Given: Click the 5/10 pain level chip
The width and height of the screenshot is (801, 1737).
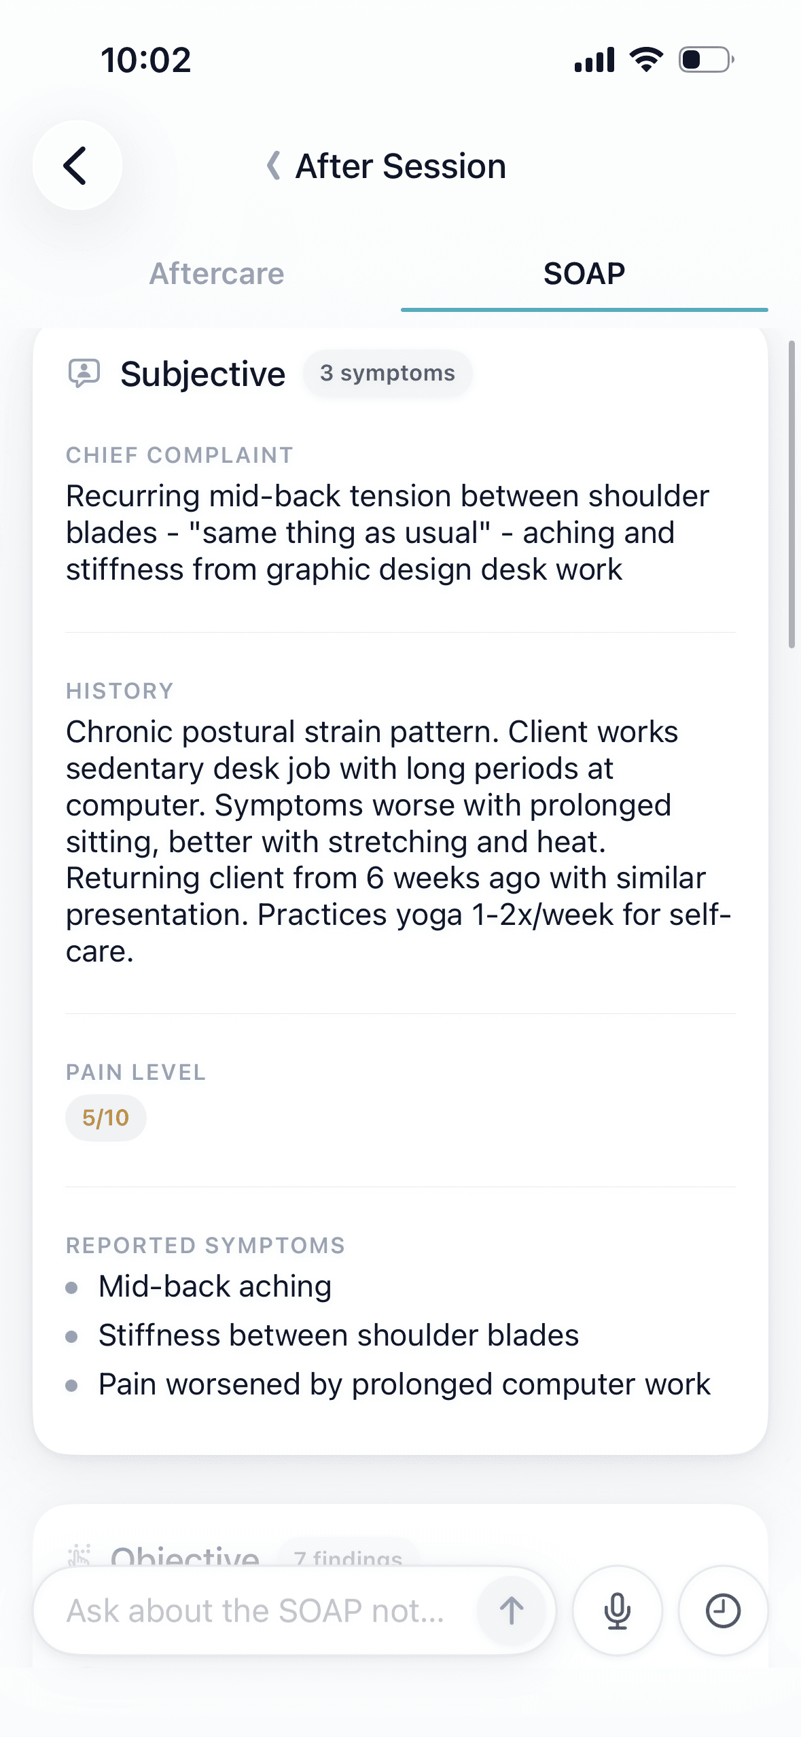Looking at the screenshot, I should (x=105, y=1118).
